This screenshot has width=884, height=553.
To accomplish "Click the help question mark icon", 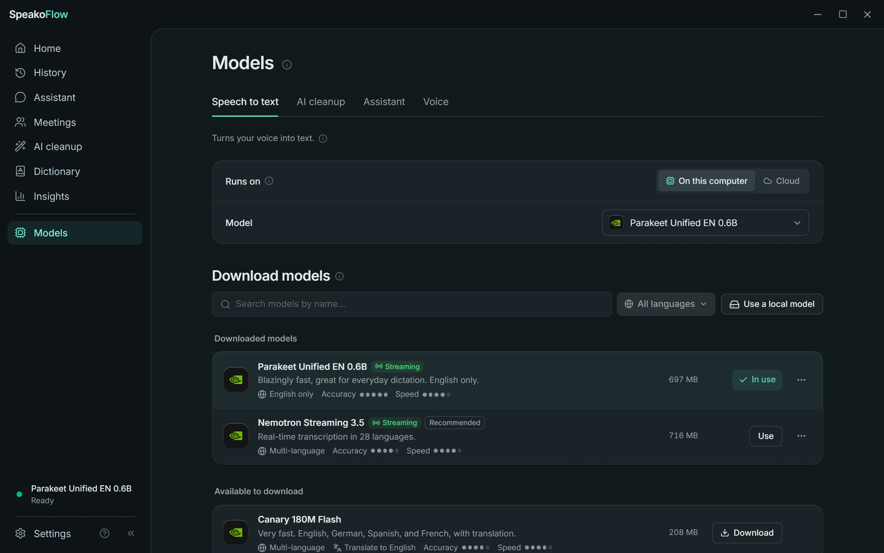I will click(x=105, y=533).
